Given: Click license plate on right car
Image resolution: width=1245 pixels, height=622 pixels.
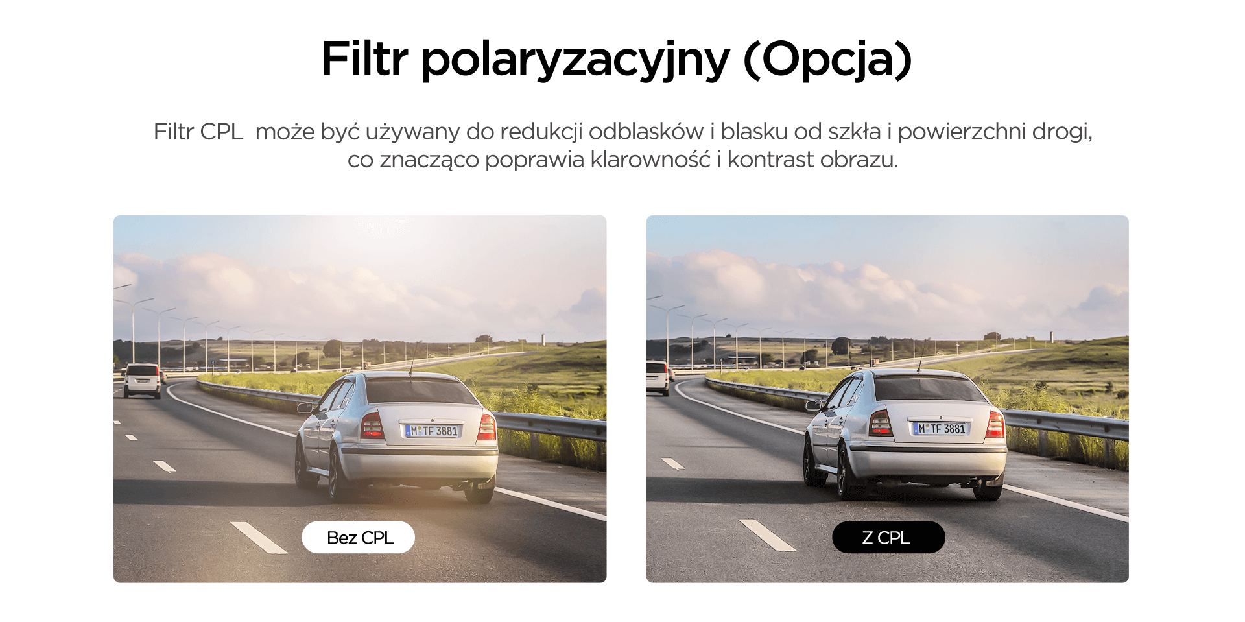Looking at the screenshot, I should coord(942,429).
